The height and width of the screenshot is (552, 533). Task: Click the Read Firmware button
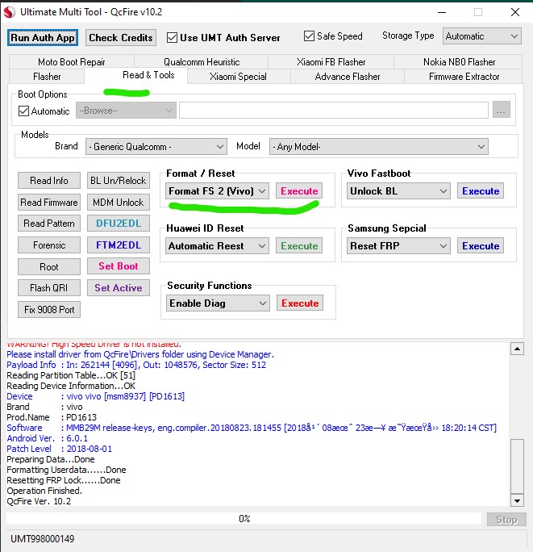(49, 203)
